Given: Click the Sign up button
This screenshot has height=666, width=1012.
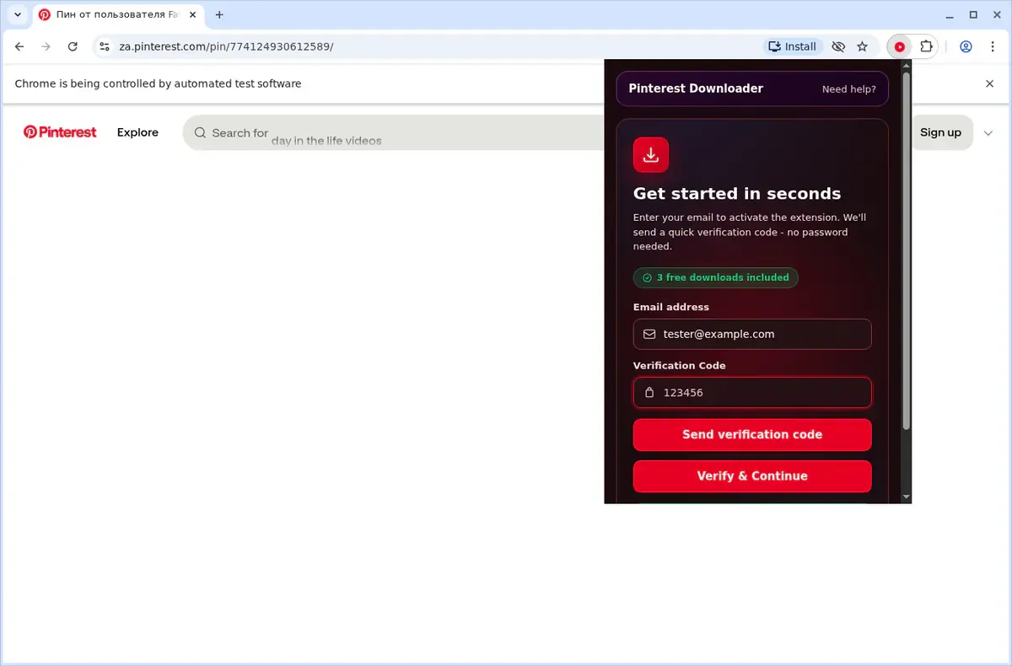Looking at the screenshot, I should [x=940, y=132].
